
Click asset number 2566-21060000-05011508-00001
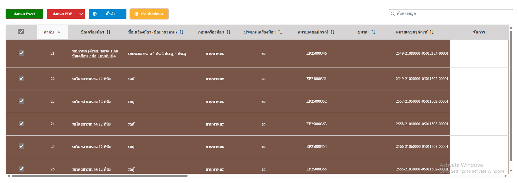pyautogui.click(x=422, y=146)
